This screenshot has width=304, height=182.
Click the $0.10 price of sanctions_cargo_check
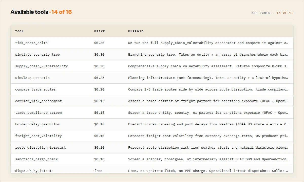pyautogui.click(x=99, y=159)
